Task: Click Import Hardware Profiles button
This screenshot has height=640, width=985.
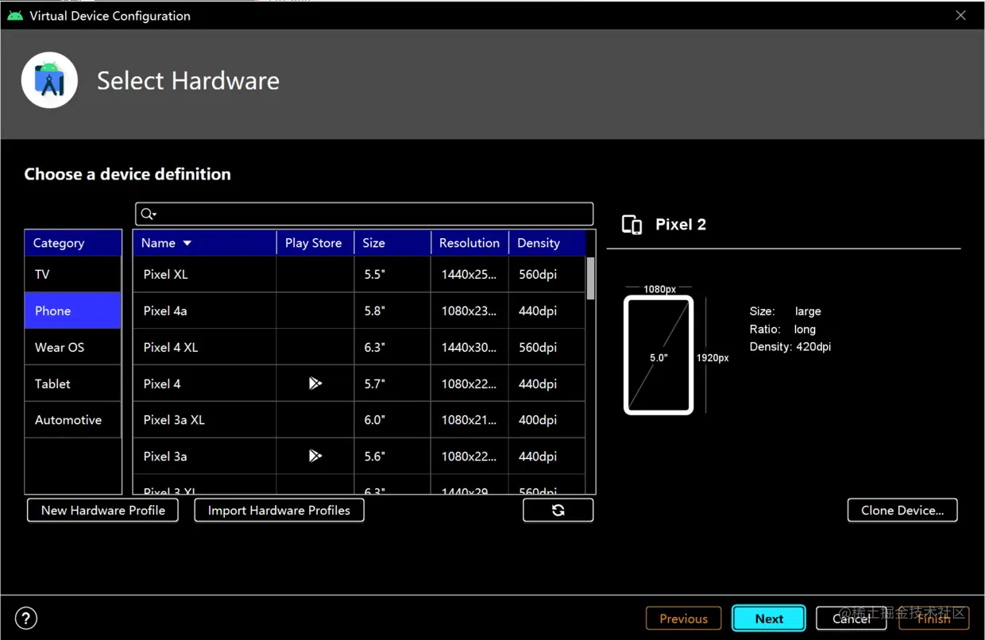Action: 279,511
